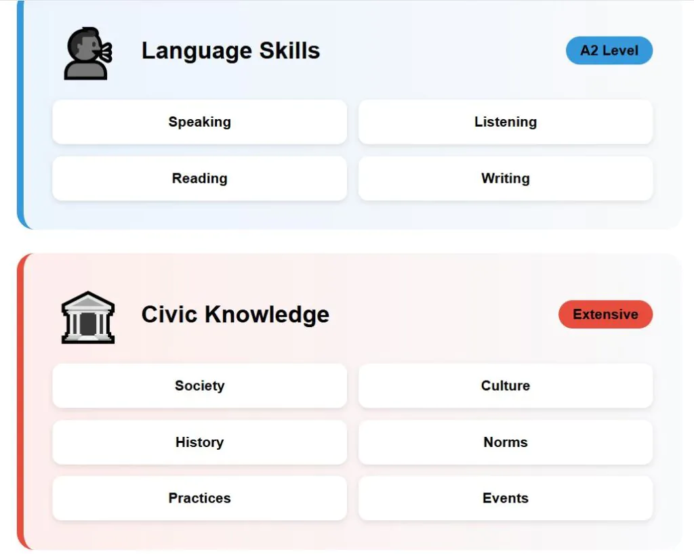The image size is (694, 554).
Task: Click the speaking head icon
Action: click(87, 53)
